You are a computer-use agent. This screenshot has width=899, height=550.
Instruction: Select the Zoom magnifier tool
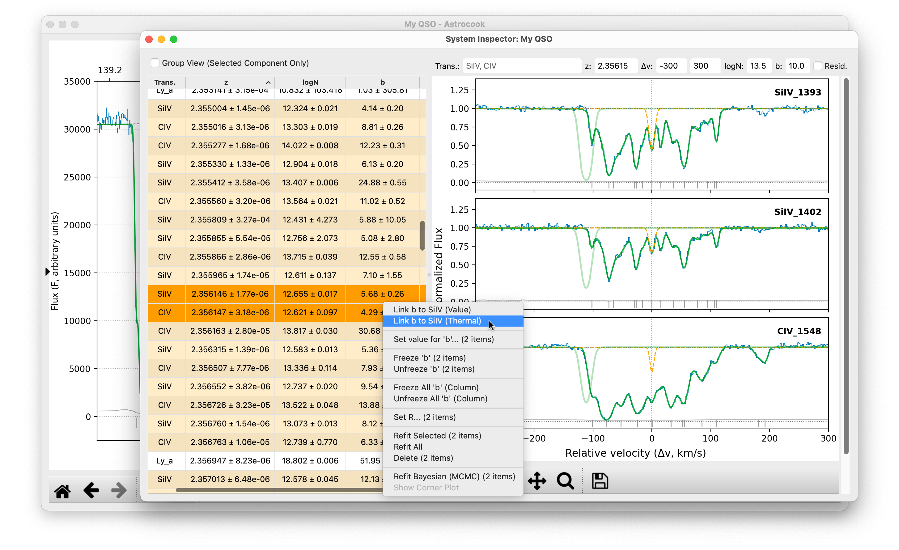[565, 481]
